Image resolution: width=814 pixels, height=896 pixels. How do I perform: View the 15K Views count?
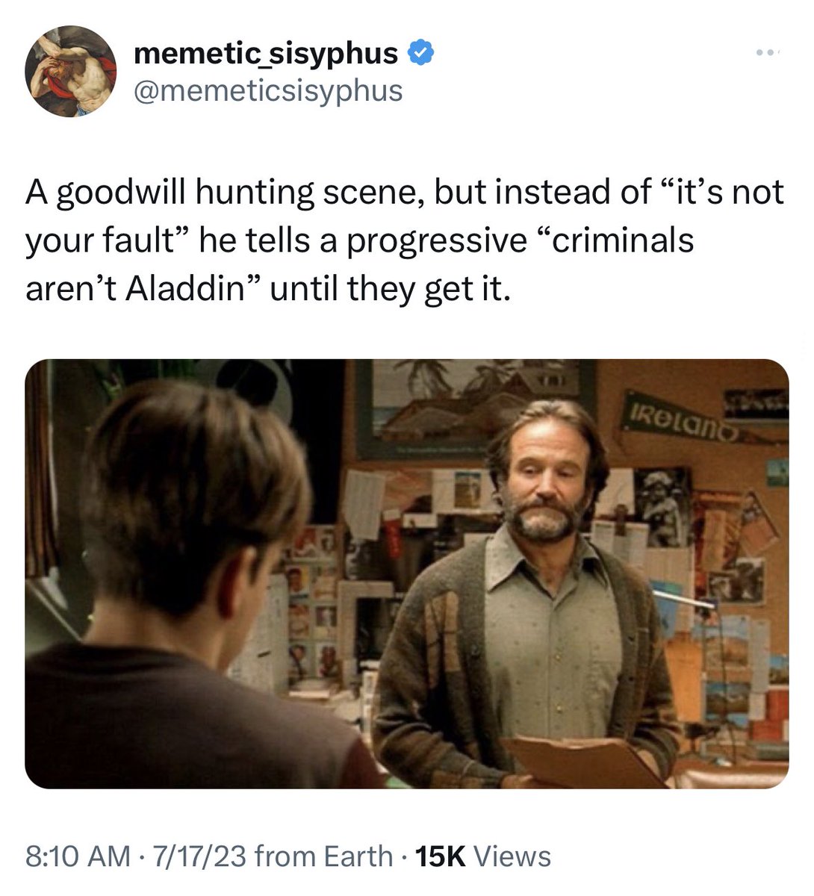482,856
